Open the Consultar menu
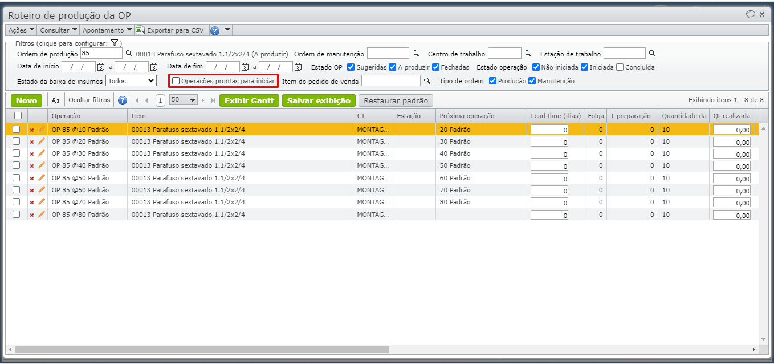The image size is (774, 364). (58, 30)
